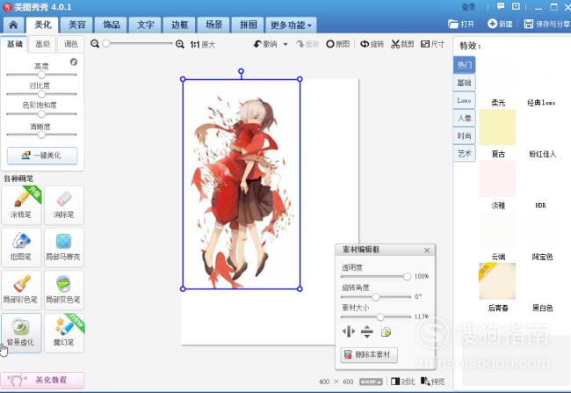Select the 魔幻笔 magic brush tool
This screenshot has width=571, height=393.
point(64,332)
